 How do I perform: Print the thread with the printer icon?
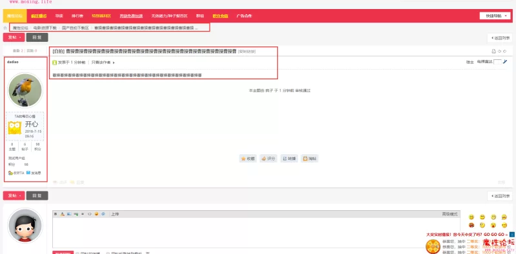point(493,51)
